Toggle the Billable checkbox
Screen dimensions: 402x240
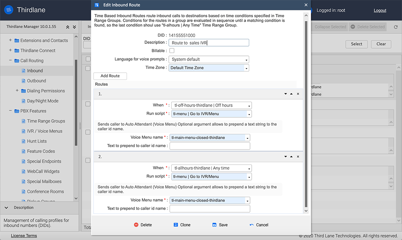(x=172, y=51)
